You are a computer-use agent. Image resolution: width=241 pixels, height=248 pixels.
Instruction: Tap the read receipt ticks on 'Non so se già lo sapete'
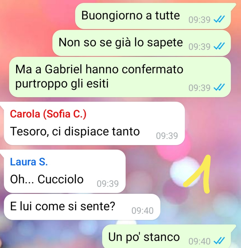click(x=219, y=46)
